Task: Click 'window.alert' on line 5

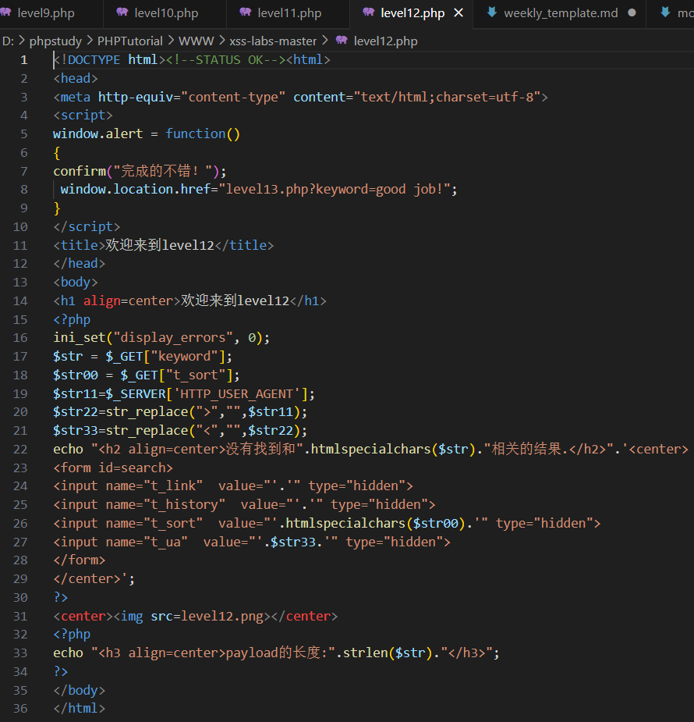Action: click(x=98, y=133)
